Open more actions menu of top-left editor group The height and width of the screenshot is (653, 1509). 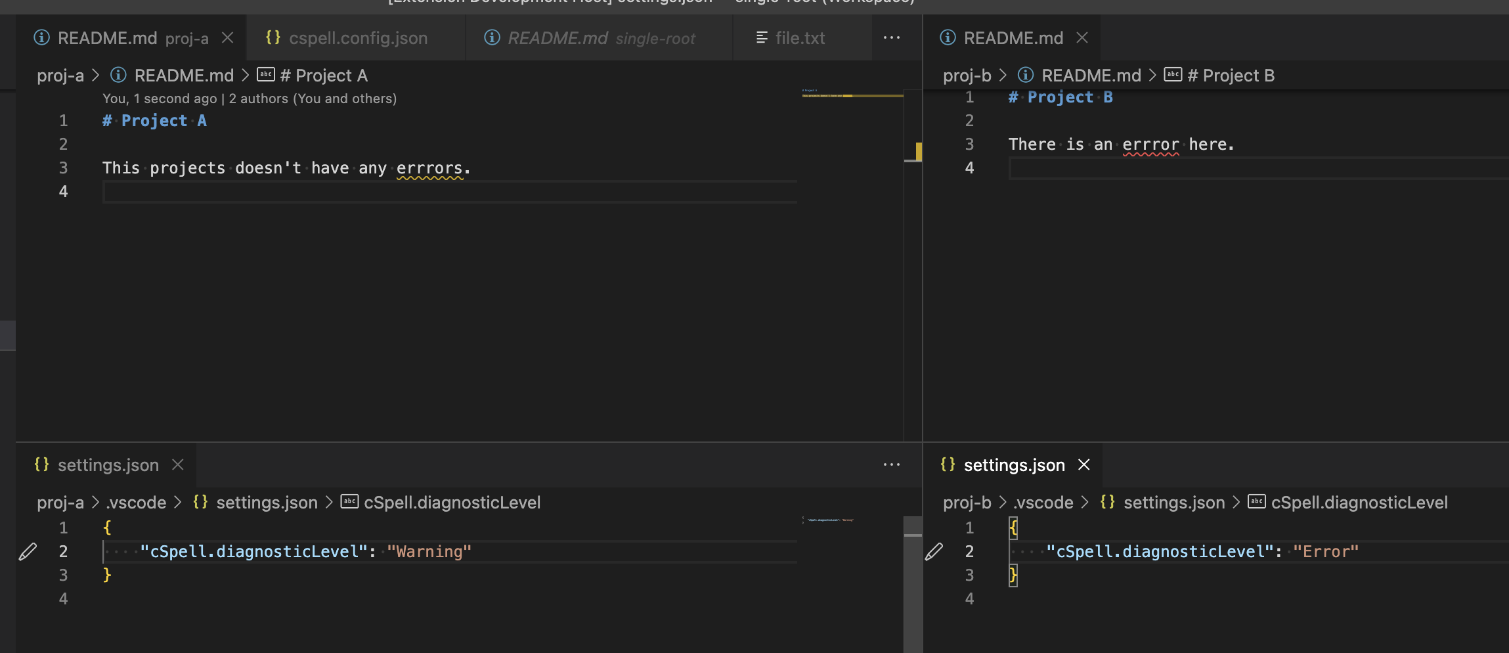[892, 38]
